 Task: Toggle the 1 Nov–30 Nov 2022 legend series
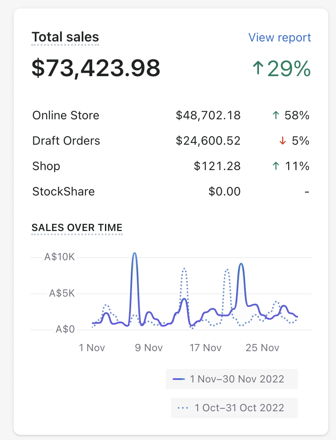tap(232, 379)
